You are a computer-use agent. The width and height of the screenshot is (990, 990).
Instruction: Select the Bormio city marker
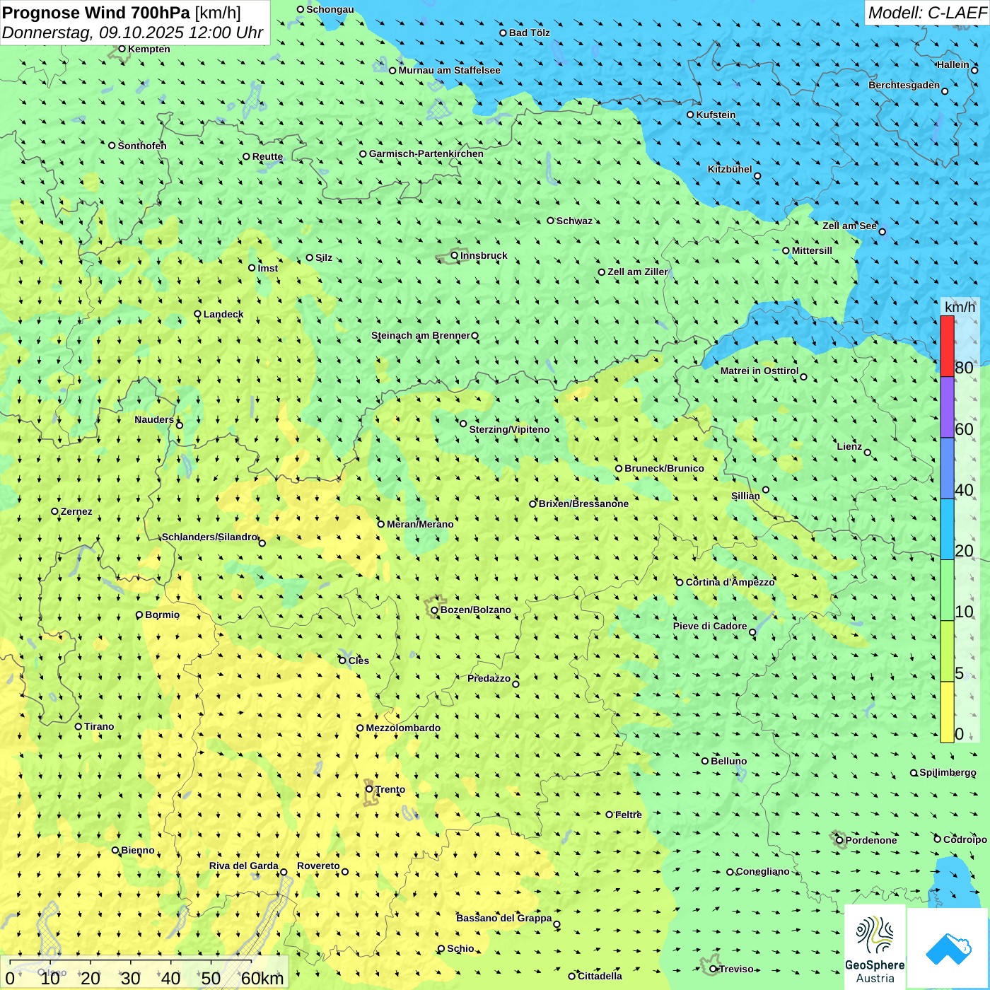coord(139,615)
